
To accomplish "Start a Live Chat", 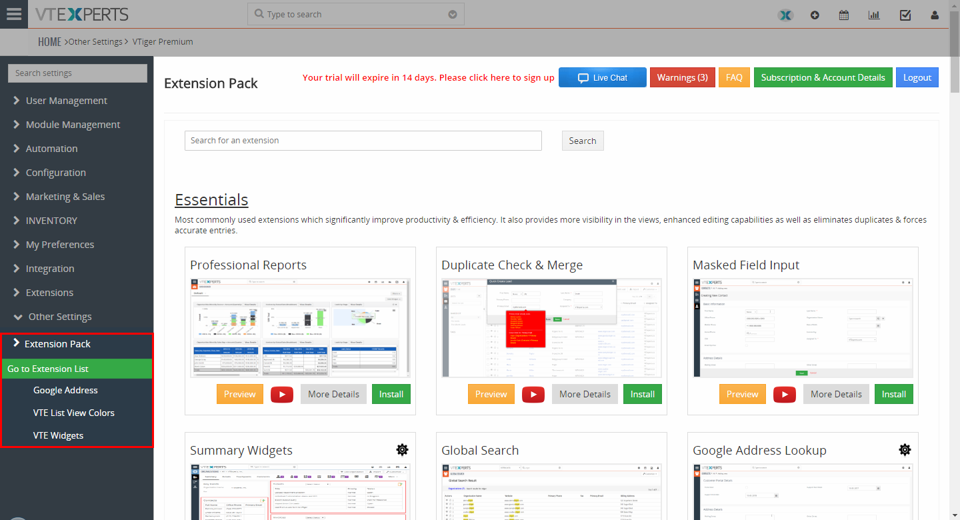I will click(x=603, y=77).
